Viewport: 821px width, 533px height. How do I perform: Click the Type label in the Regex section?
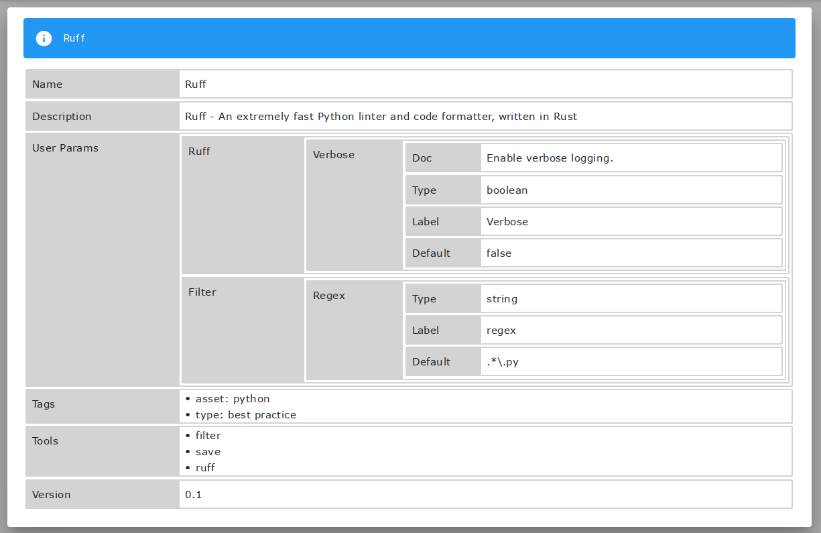click(443, 298)
